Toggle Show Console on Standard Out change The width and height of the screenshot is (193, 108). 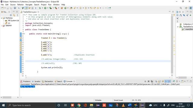pyautogui.click(x=166, y=81)
